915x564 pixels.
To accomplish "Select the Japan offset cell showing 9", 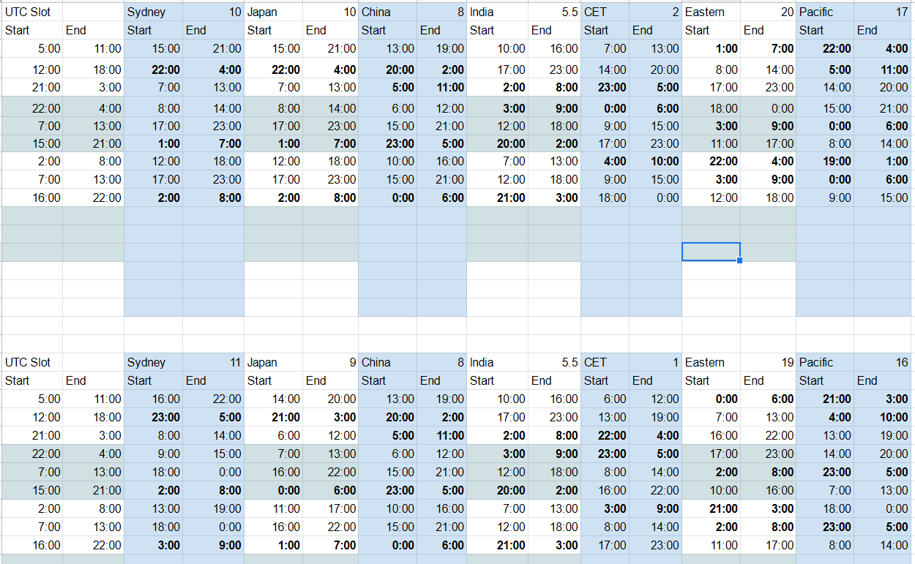I will (x=330, y=362).
